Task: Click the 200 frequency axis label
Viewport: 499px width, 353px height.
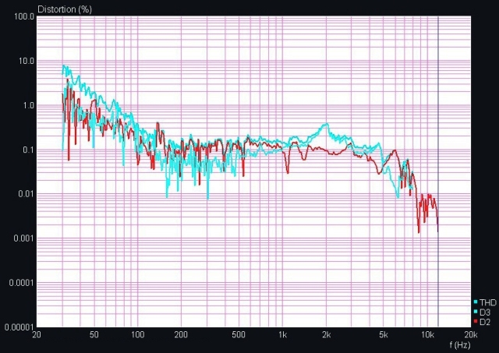Action: point(181,335)
